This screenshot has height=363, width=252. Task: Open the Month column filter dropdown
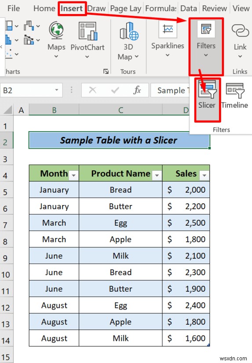(x=73, y=176)
